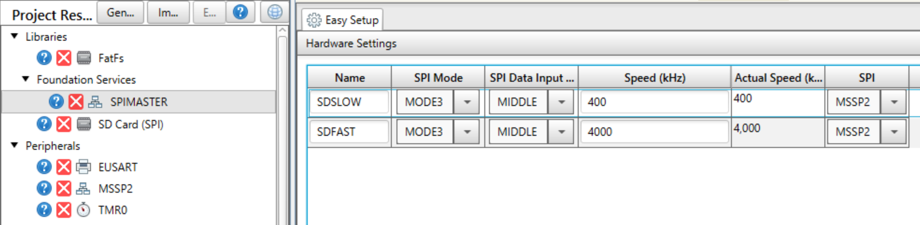The height and width of the screenshot is (225, 920).
Task: Click the SD Card (SPI) chip icon
Action: (83, 124)
